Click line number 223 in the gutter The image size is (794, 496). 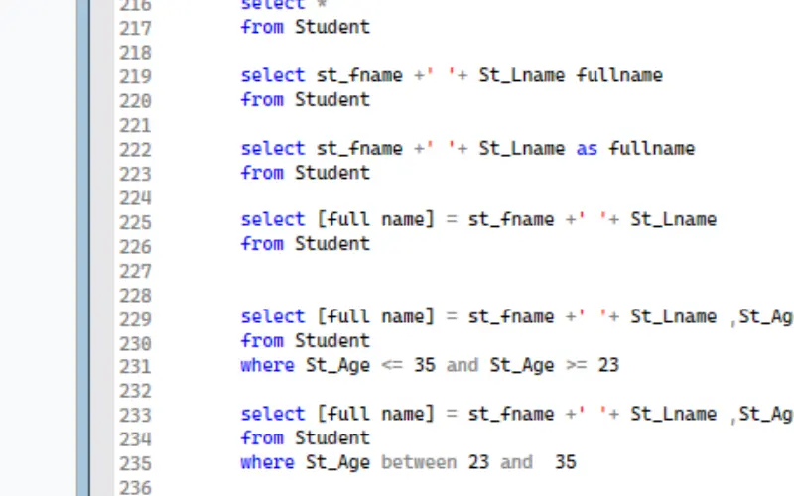tap(135, 175)
